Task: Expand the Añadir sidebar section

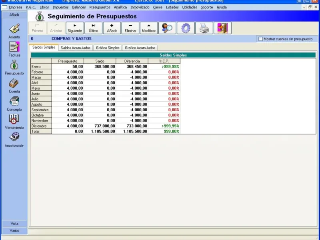Action: click(14, 15)
